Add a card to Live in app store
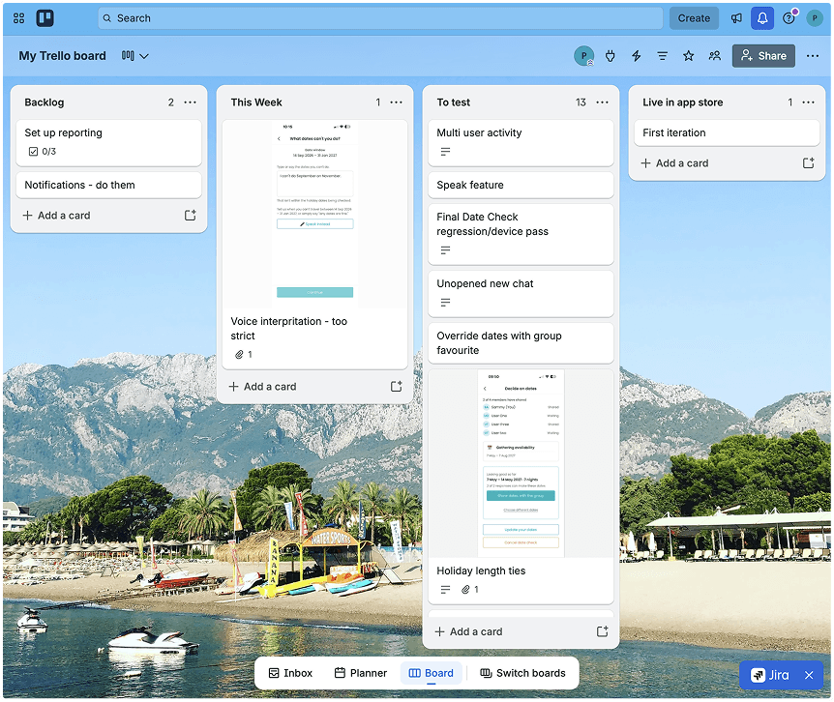The image size is (834, 702). point(674,163)
